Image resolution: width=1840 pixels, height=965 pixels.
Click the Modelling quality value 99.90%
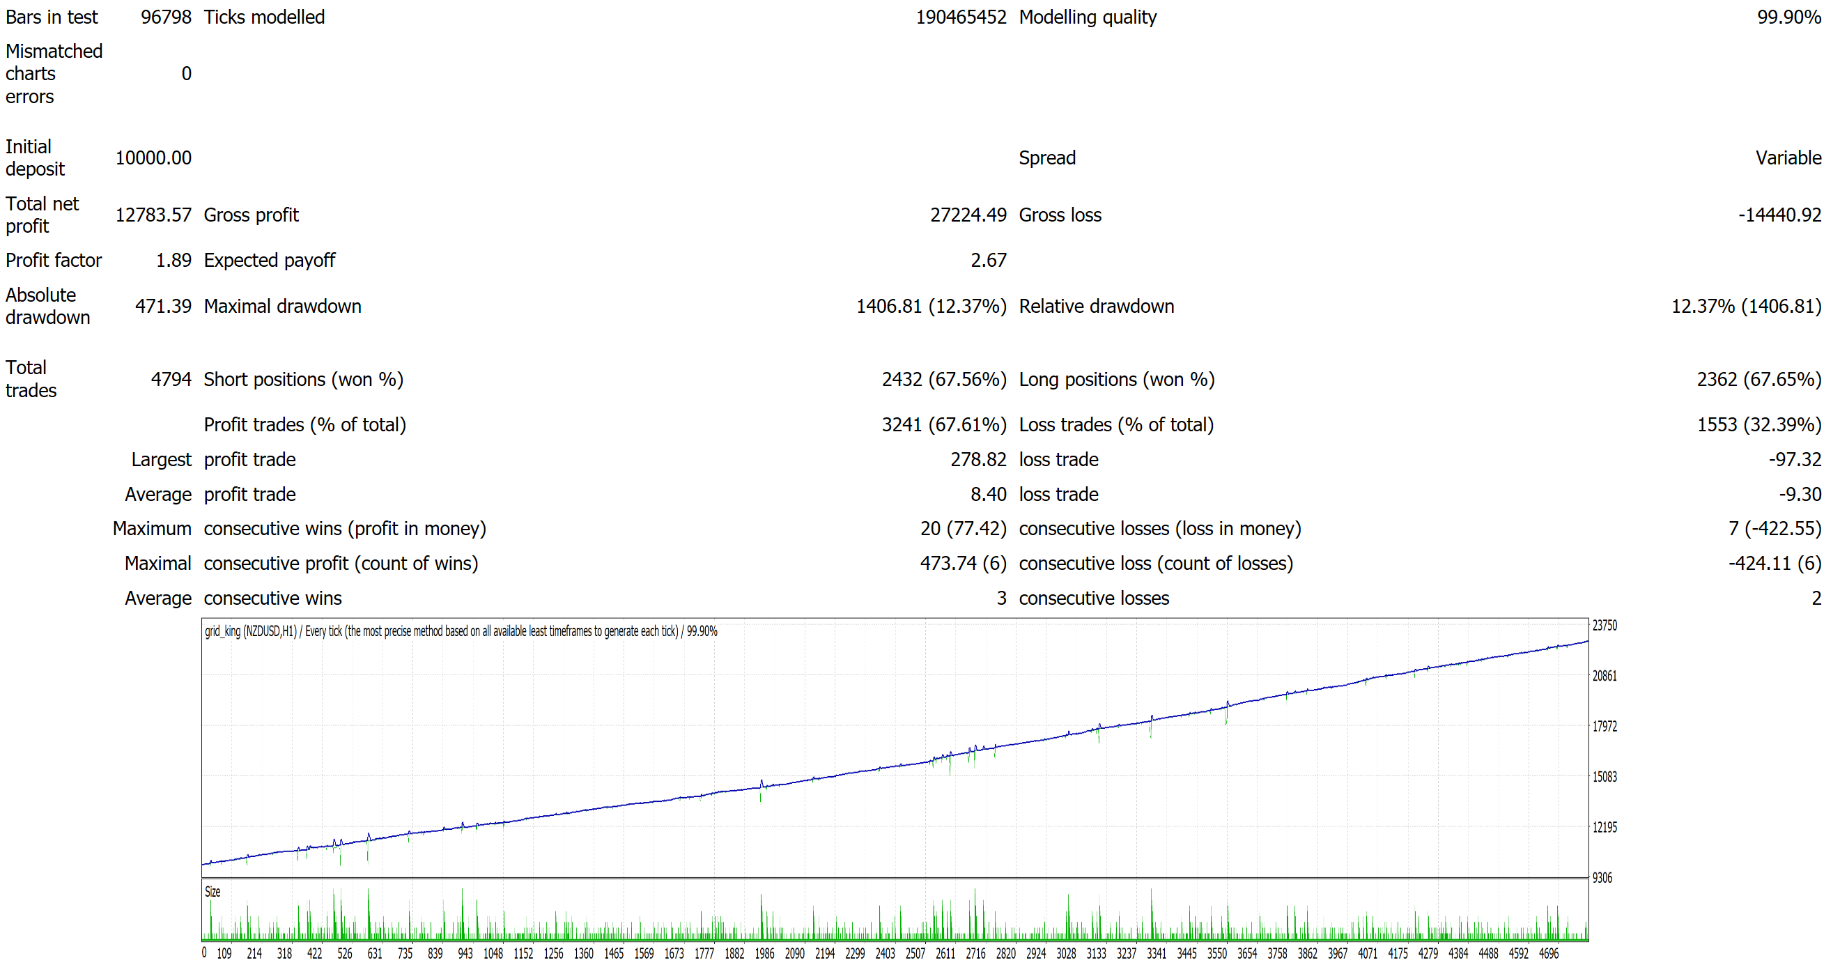pyautogui.click(x=1788, y=17)
